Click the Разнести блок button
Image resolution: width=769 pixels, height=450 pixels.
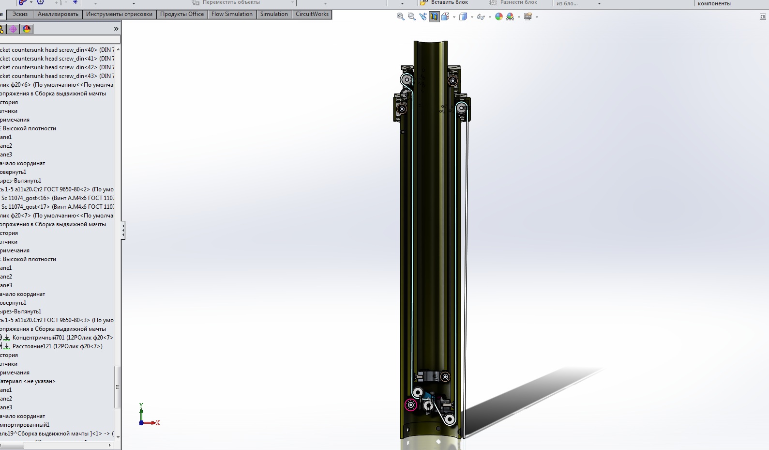coord(513,2)
